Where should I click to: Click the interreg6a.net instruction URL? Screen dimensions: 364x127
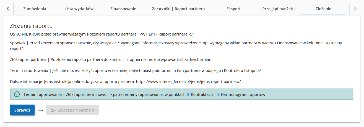(x=189, y=82)
